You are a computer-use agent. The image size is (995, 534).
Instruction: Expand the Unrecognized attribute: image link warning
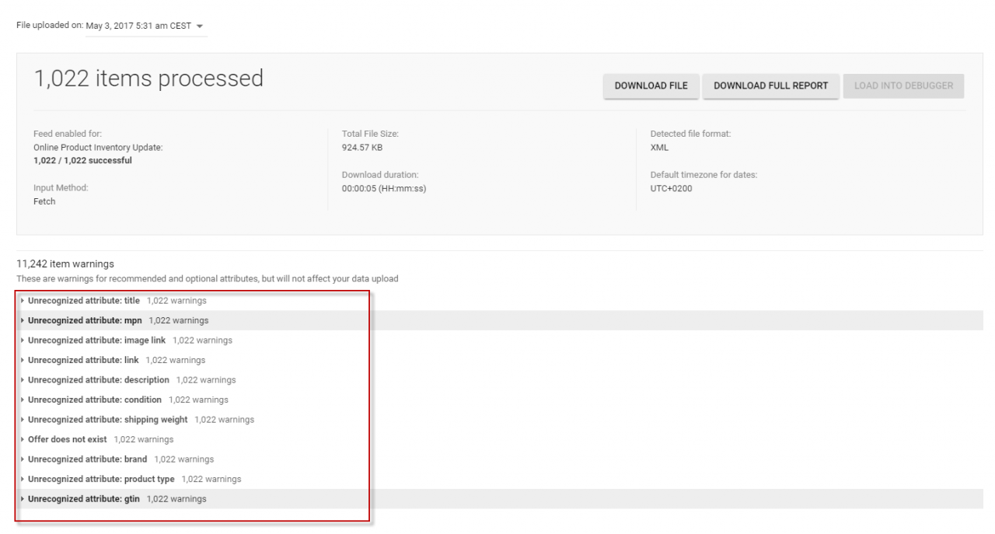coord(126,340)
